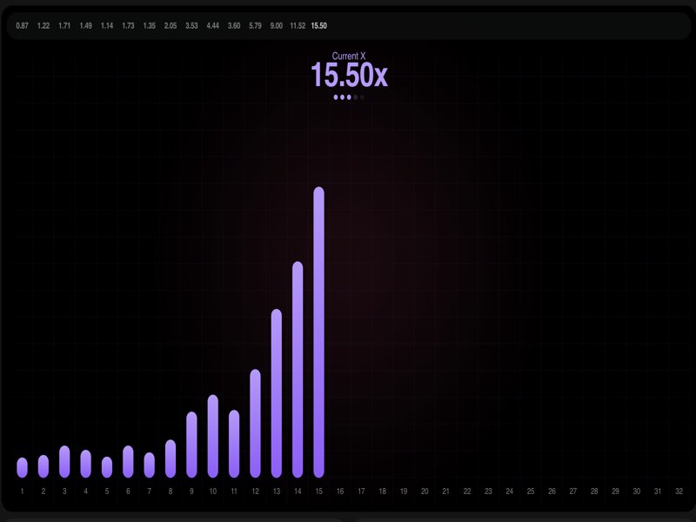The width and height of the screenshot is (696, 522).
Task: Click axis label 31
Action: (x=658, y=491)
